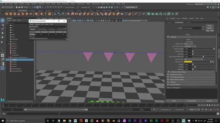
Task: Open the Create menu
Action: (x=11, y=4)
